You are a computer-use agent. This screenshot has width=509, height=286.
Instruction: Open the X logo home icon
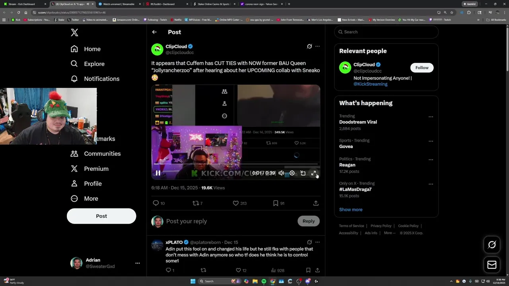[x=74, y=33]
